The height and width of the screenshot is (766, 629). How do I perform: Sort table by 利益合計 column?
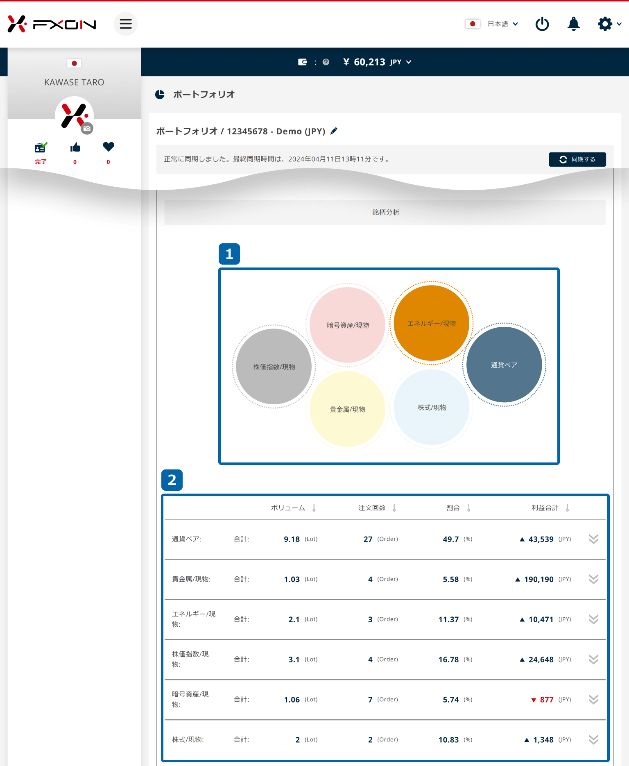(567, 508)
